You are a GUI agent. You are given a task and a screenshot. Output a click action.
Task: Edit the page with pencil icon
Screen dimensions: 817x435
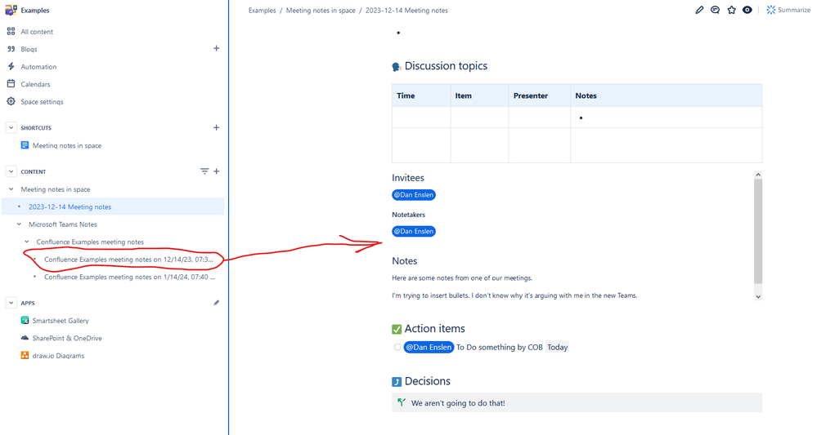click(699, 10)
